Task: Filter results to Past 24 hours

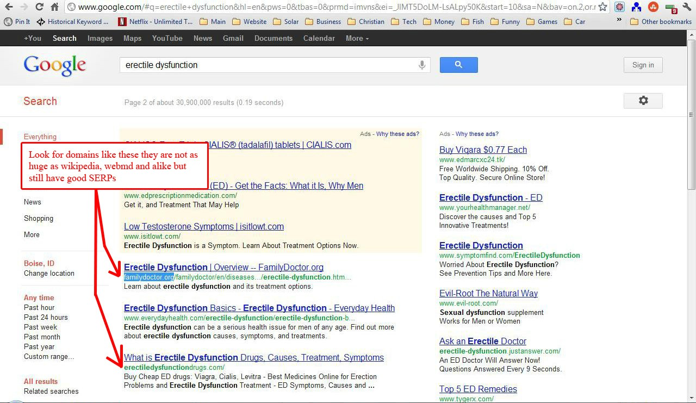Action: [46, 317]
